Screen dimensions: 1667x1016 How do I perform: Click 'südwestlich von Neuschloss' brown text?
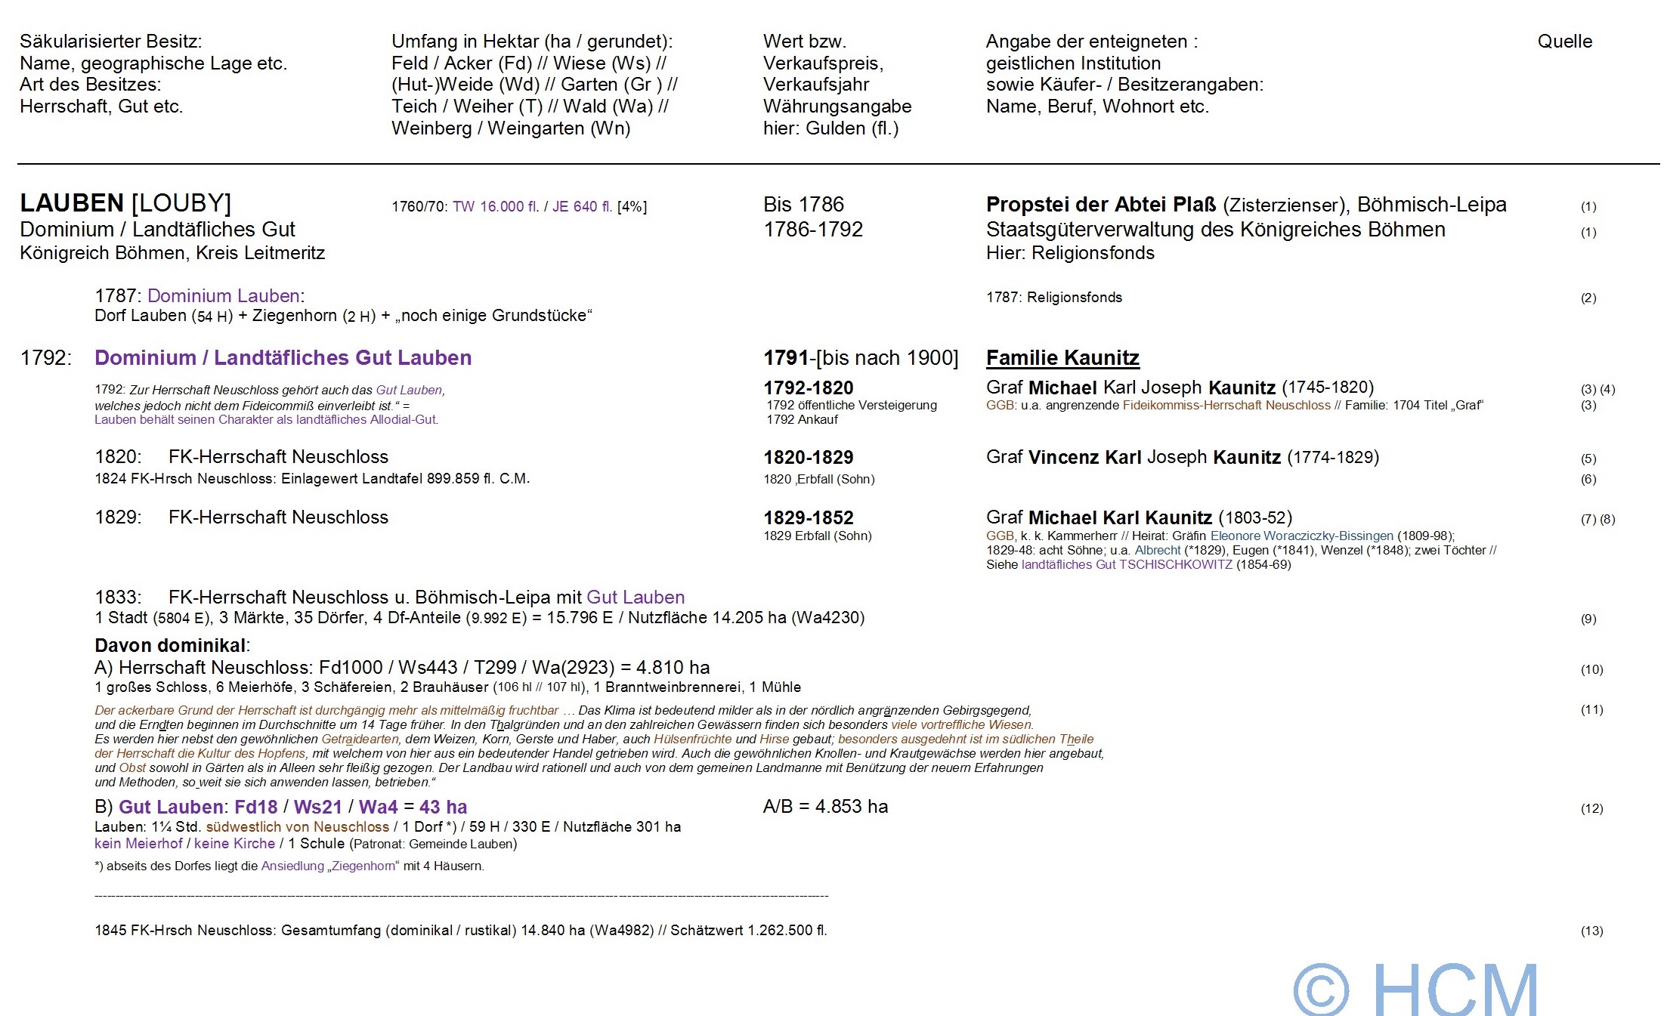click(x=297, y=827)
